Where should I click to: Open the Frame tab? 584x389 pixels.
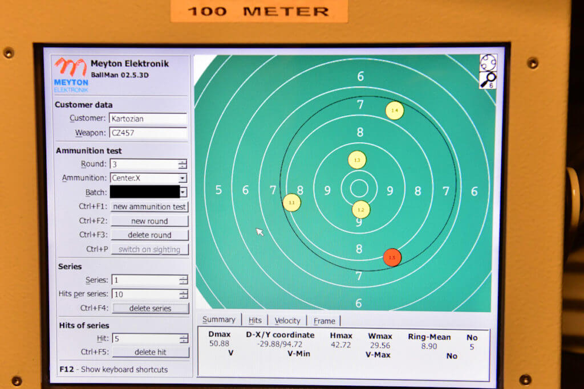[x=324, y=321]
